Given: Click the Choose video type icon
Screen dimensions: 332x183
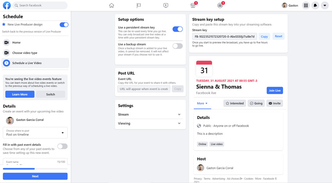Looking at the screenshot, I should [7, 53].
